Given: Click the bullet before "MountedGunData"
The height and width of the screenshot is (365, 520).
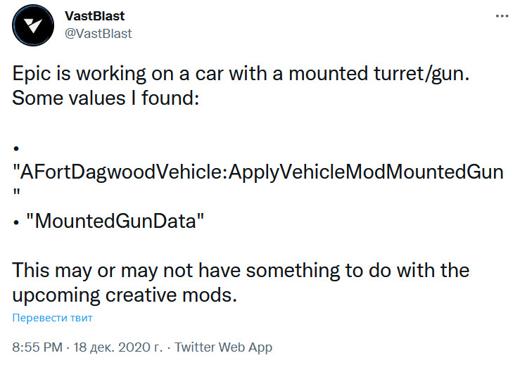Looking at the screenshot, I should (15, 221).
